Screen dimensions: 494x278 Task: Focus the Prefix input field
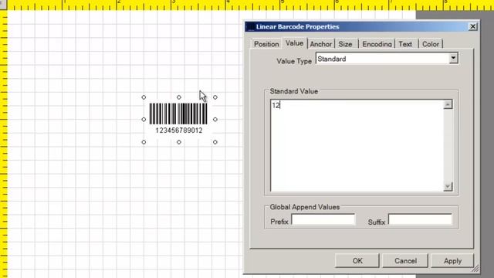click(323, 219)
